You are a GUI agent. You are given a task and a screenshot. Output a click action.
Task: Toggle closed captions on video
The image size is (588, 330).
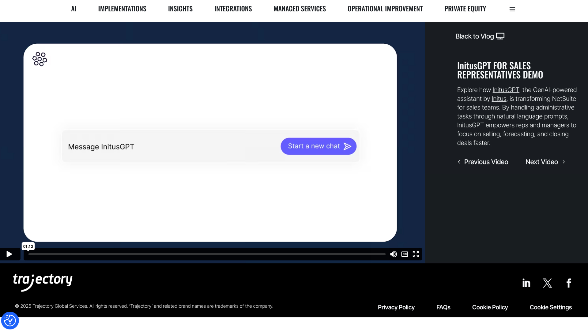405,254
